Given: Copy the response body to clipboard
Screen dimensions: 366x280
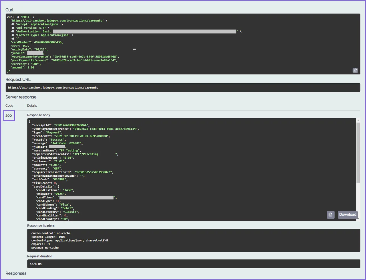Looking at the screenshot, I should [x=330, y=215].
